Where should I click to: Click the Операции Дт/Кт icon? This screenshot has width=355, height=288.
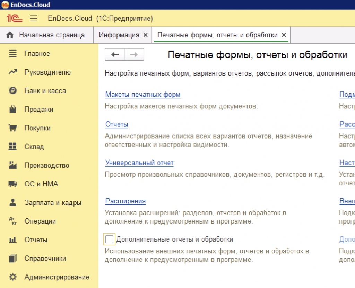(x=13, y=221)
